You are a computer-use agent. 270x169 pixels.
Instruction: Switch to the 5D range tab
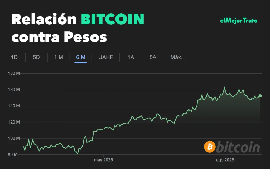(36, 57)
